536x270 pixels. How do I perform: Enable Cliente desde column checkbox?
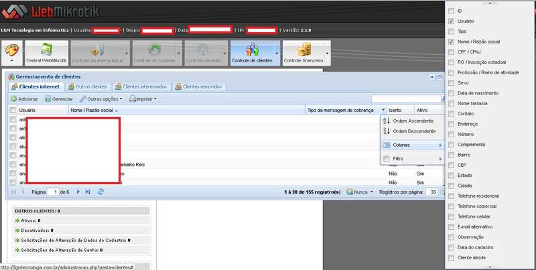tap(451, 257)
